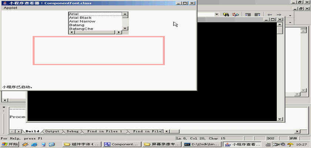The width and height of the screenshot is (311, 148).
Task: Switch to the Debug tab
Action: click(73, 131)
